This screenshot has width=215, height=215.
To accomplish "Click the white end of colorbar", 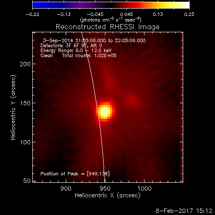I will click(186, 5).
